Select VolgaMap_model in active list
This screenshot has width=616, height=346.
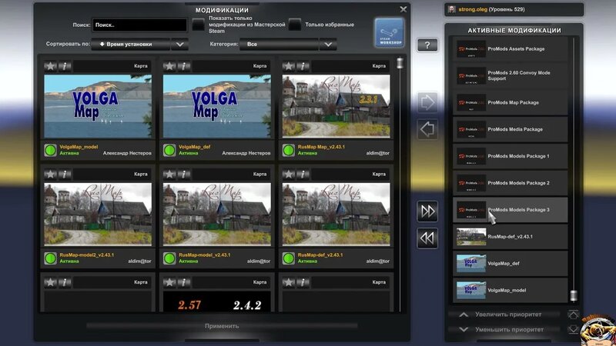click(511, 291)
